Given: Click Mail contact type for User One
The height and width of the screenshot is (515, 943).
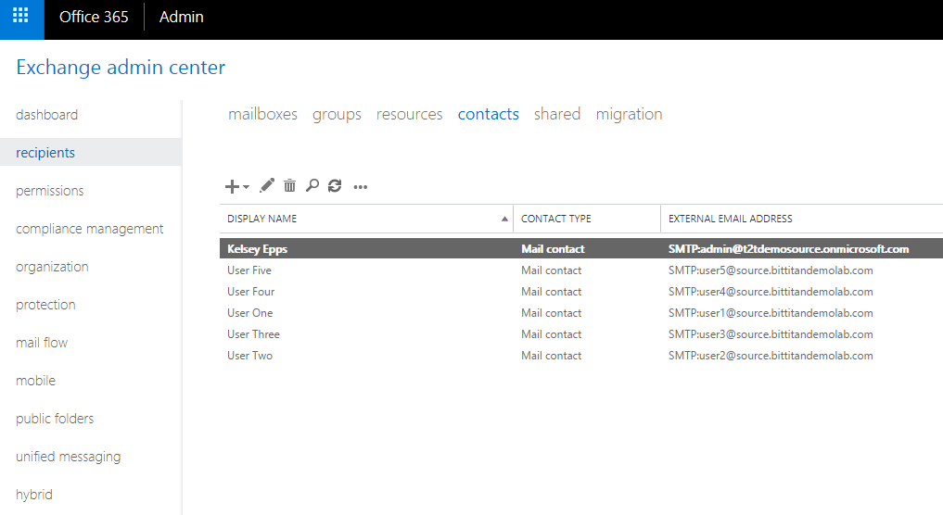Looking at the screenshot, I should 552,313.
